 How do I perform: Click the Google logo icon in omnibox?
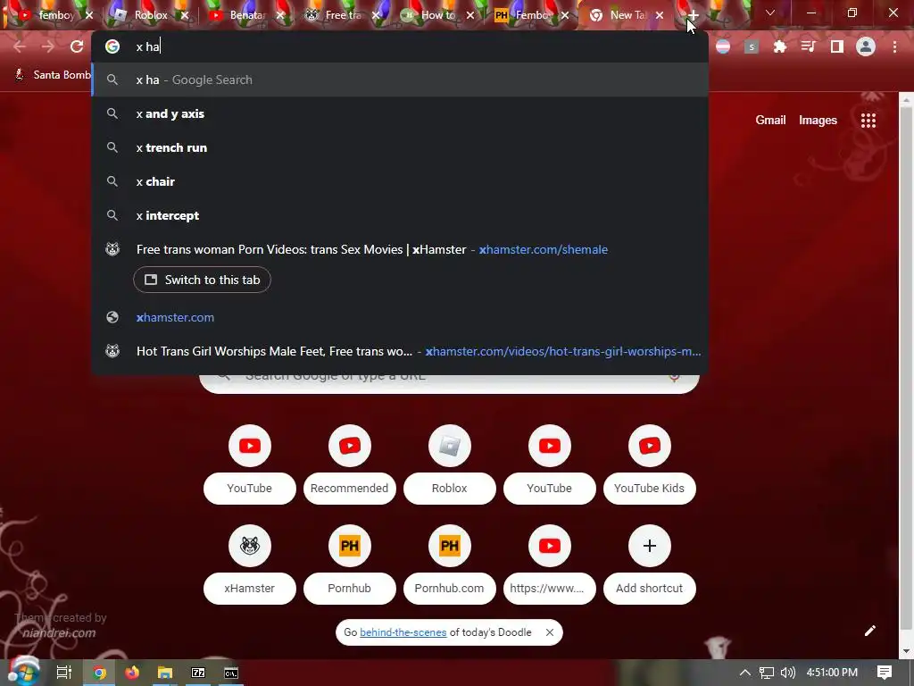[x=112, y=46]
